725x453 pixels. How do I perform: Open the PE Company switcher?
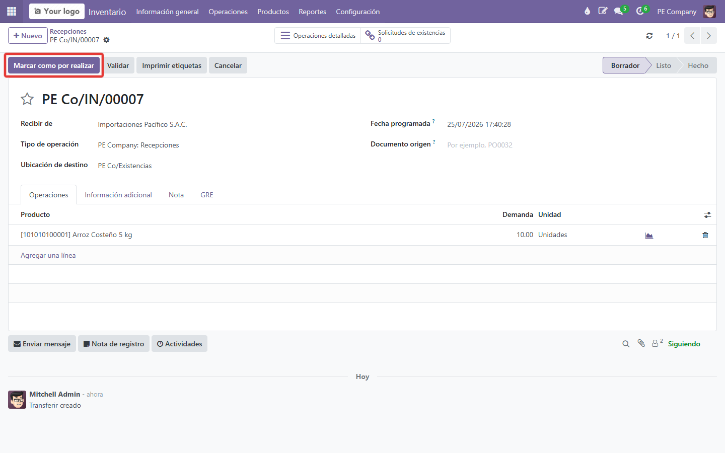coord(677,12)
